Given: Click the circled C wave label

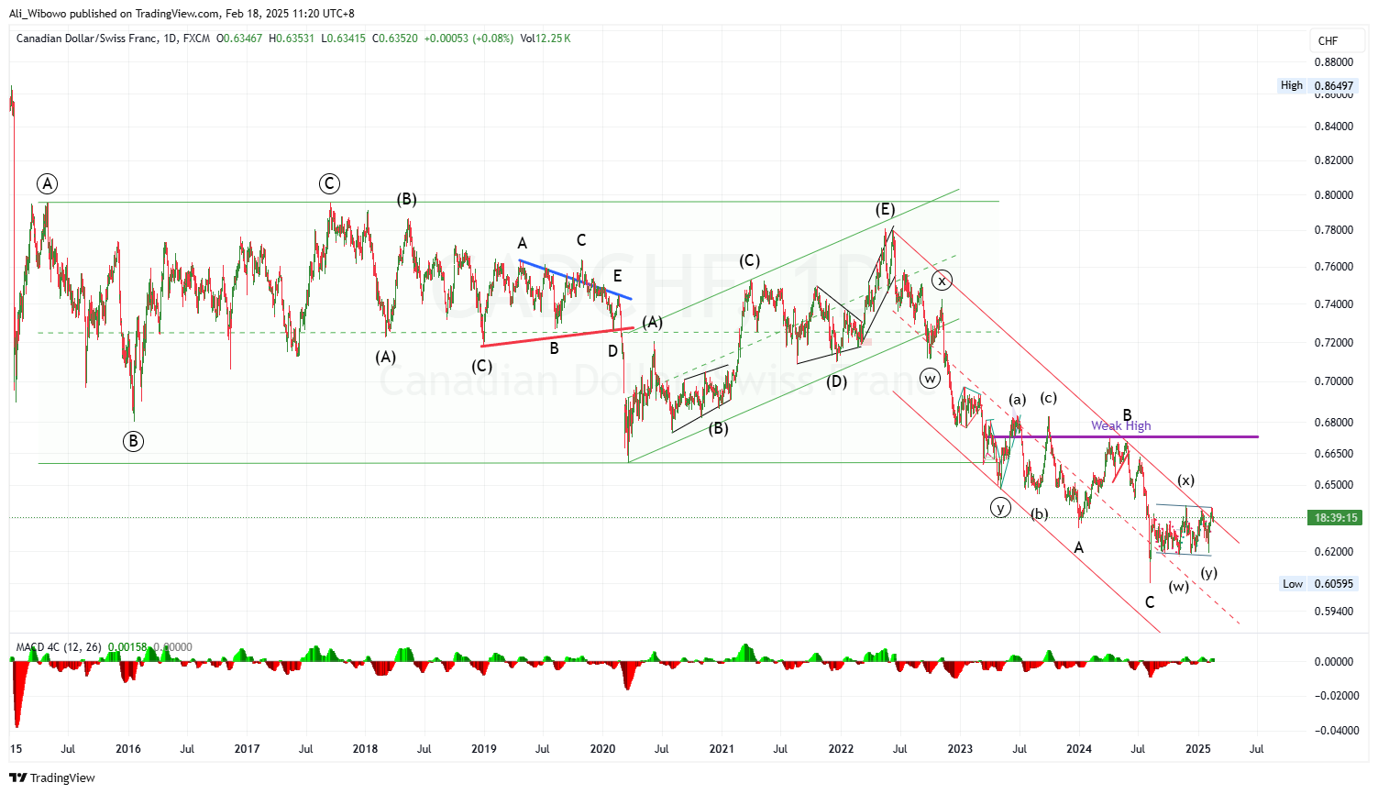Looking at the screenshot, I should [x=329, y=184].
